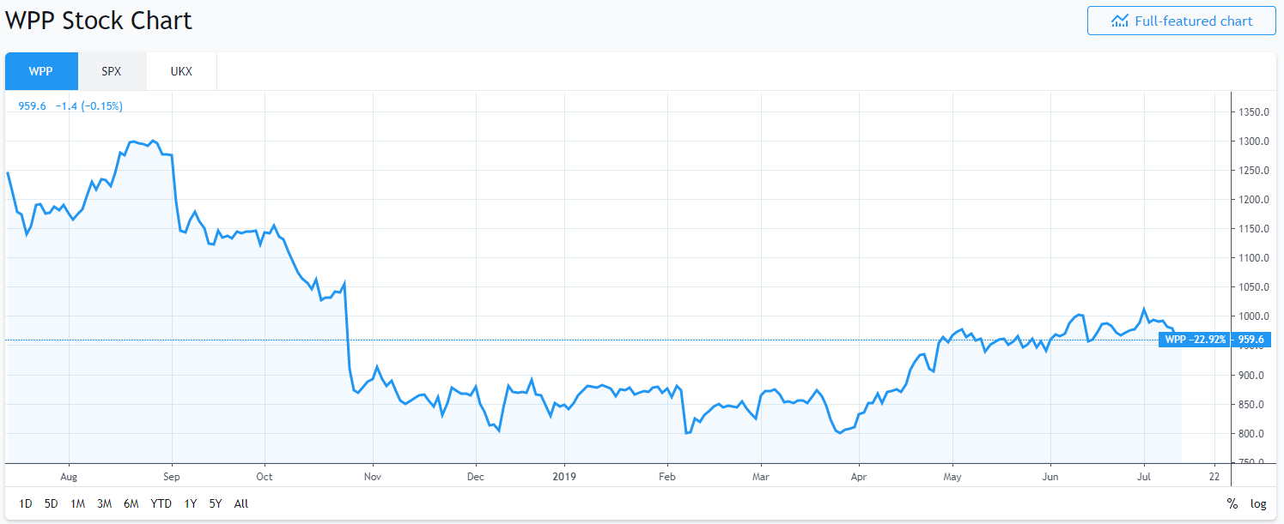Click the 1150.0 price axis label
Image resolution: width=1284 pixels, height=524 pixels.
(1255, 229)
